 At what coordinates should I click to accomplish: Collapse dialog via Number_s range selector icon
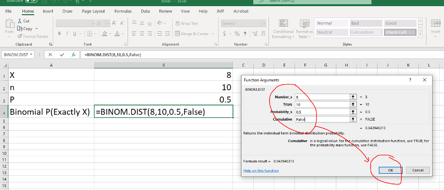(x=353, y=97)
